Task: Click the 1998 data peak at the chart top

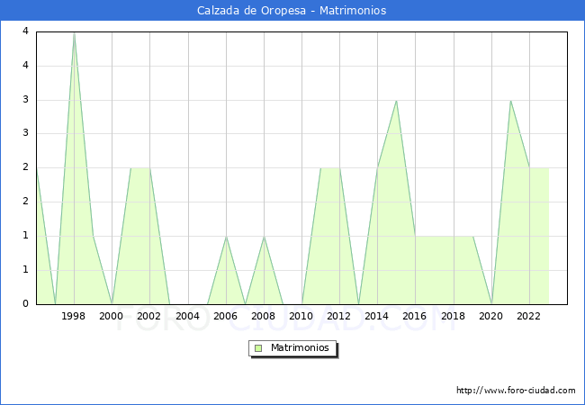Action: click(74, 33)
